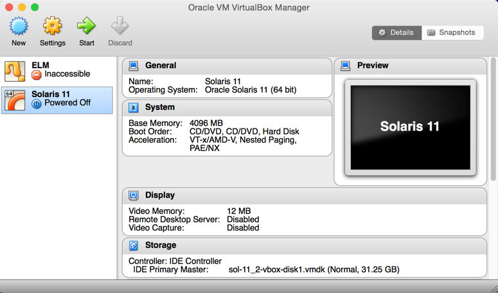Switch to the Details view

click(396, 33)
